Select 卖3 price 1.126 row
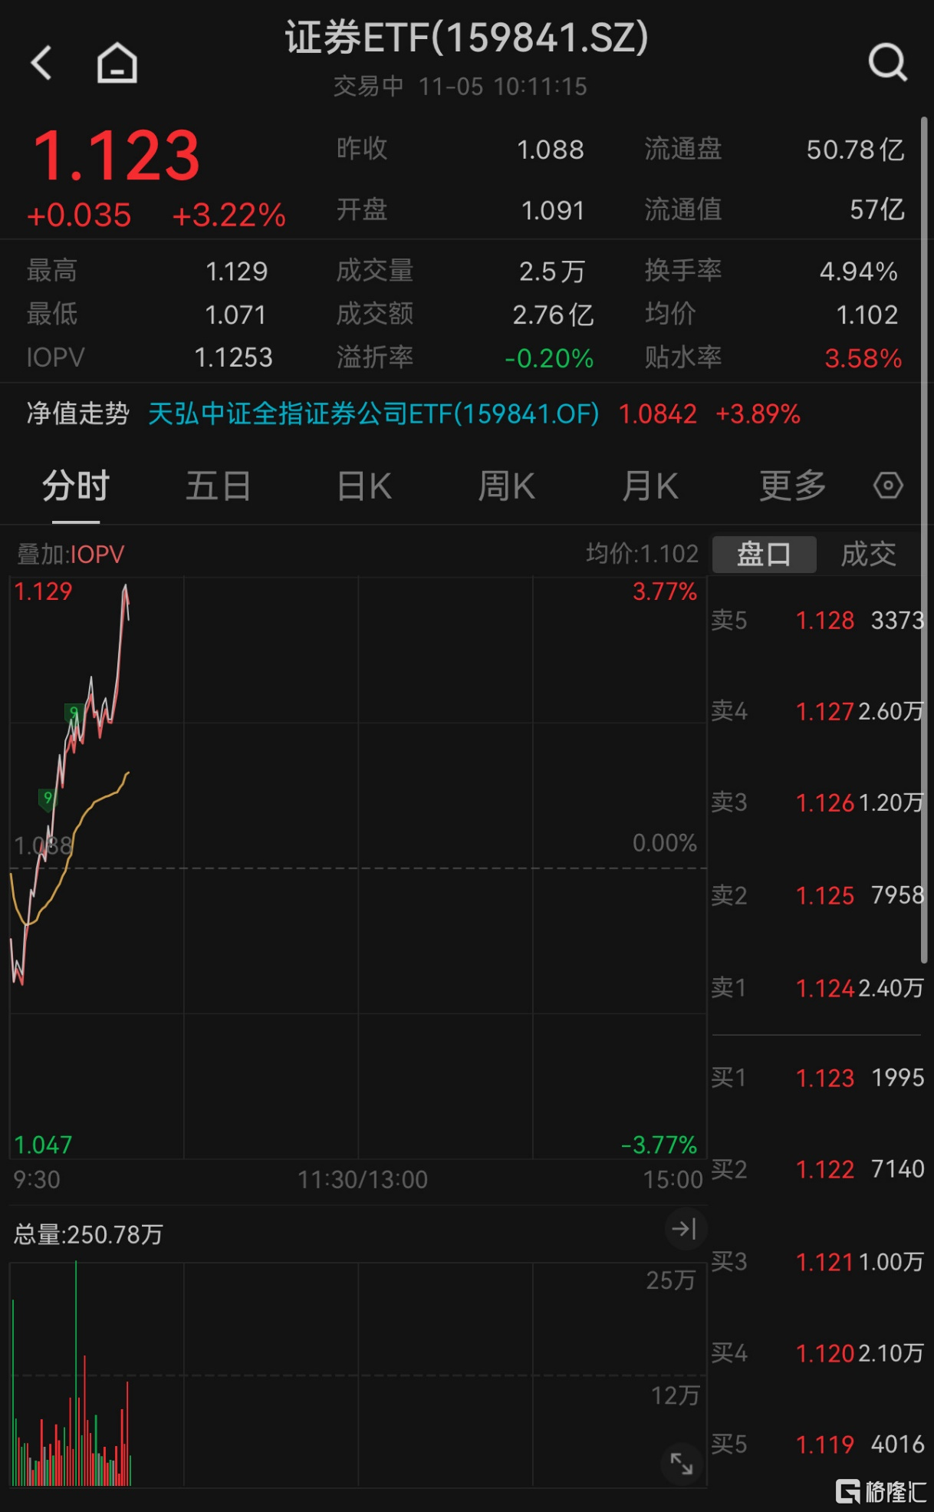Viewport: 934px width, 1512px height. click(x=817, y=802)
